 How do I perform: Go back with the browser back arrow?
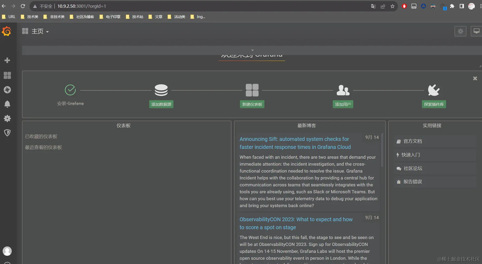(x=4, y=6)
